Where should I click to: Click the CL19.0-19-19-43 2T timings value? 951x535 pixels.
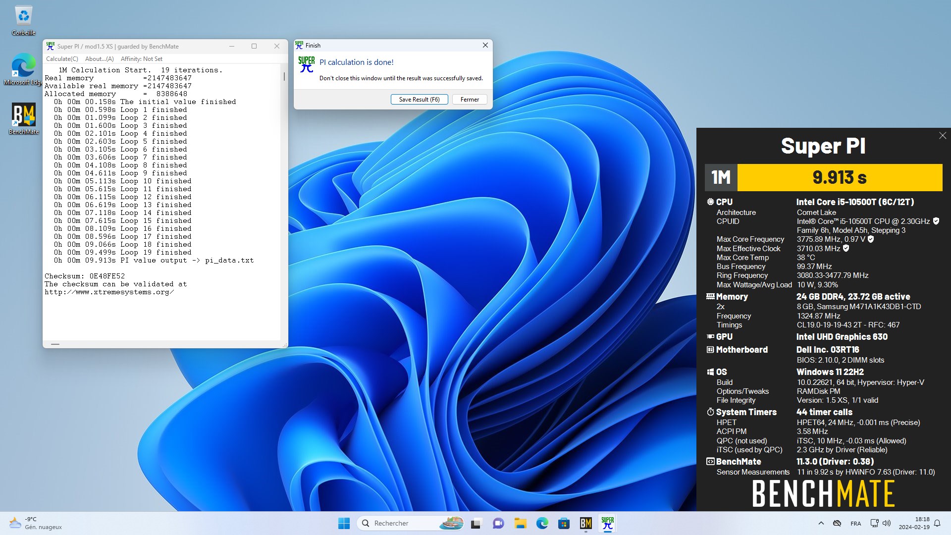[848, 324]
